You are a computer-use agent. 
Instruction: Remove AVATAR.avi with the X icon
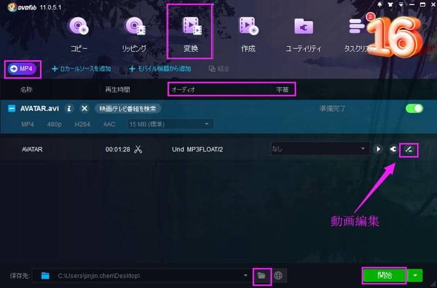[84, 108]
